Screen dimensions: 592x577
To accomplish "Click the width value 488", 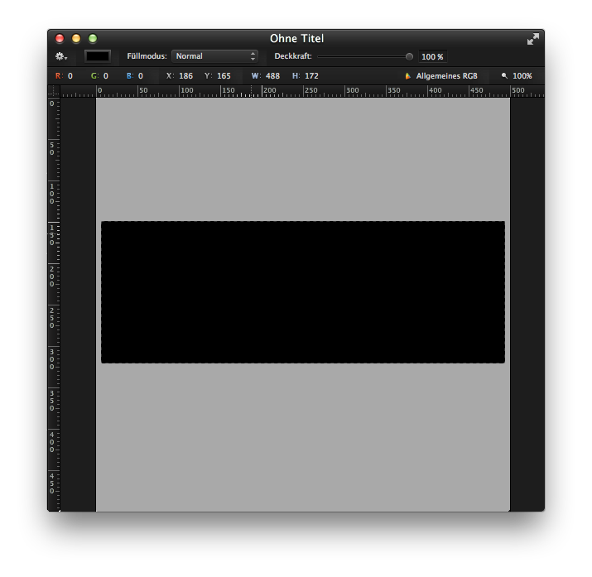I will click(x=272, y=76).
